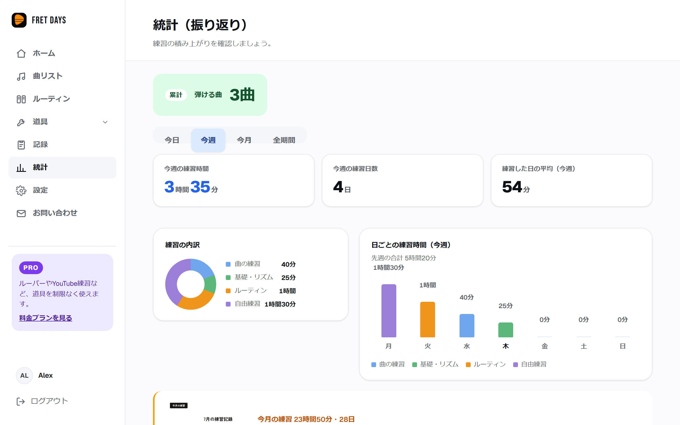Open the 曲リスト menu item
The height and width of the screenshot is (425, 680).
62,76
